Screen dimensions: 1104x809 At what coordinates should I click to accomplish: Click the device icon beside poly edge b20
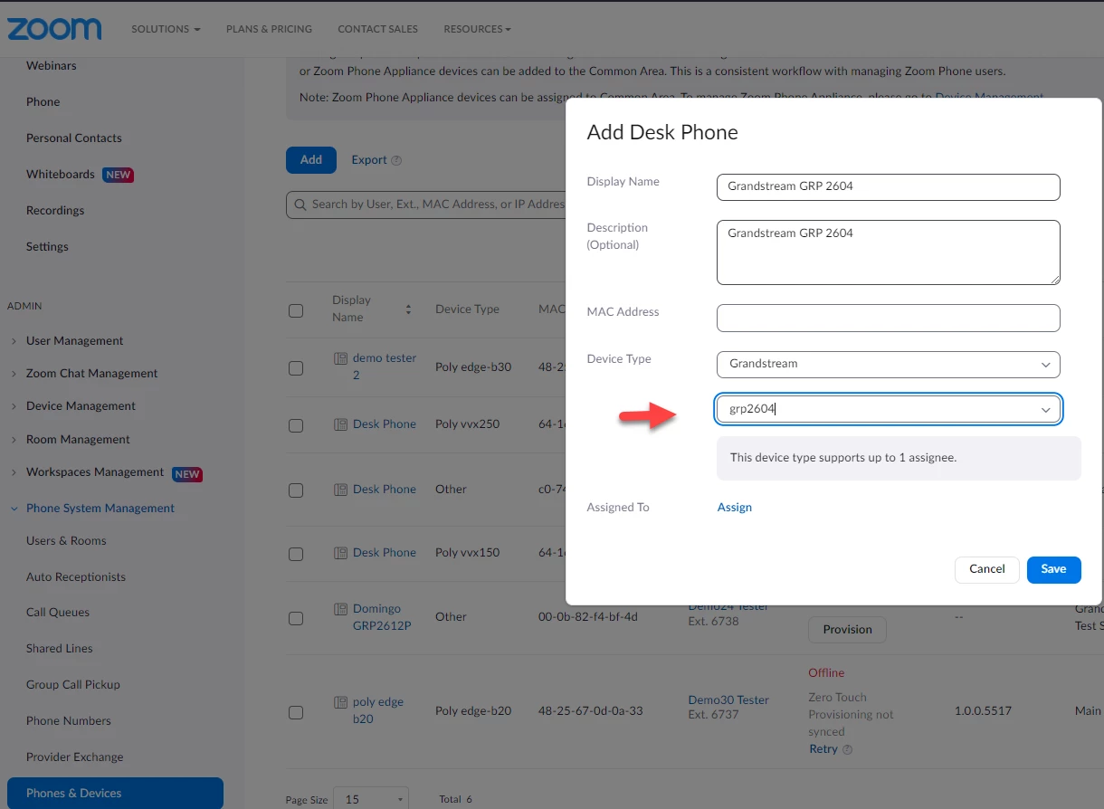click(341, 702)
